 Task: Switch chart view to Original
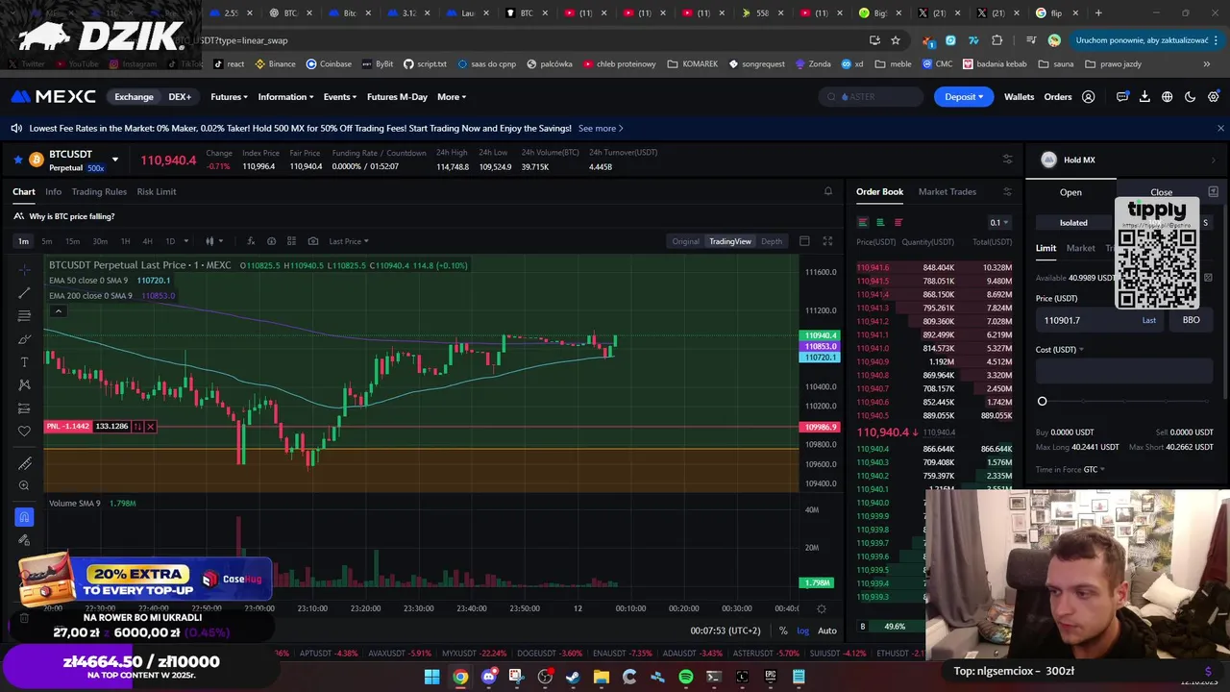pos(686,241)
